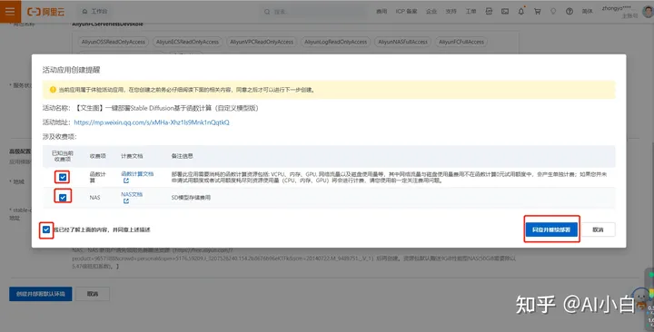Open the NAS文档 billing link
Screen dimensions: 654x332
tap(132, 194)
